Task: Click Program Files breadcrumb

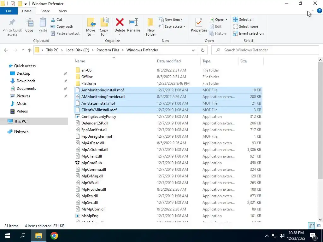Action: pyautogui.click(x=108, y=50)
